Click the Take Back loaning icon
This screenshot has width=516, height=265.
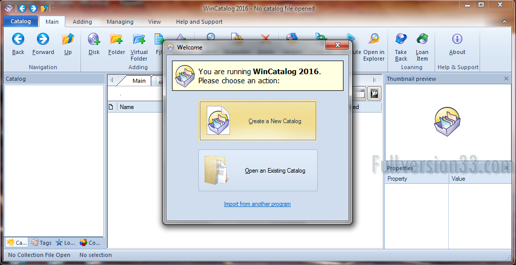pos(401,39)
